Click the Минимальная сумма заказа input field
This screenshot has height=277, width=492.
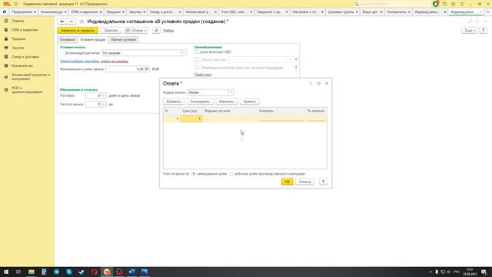125,68
